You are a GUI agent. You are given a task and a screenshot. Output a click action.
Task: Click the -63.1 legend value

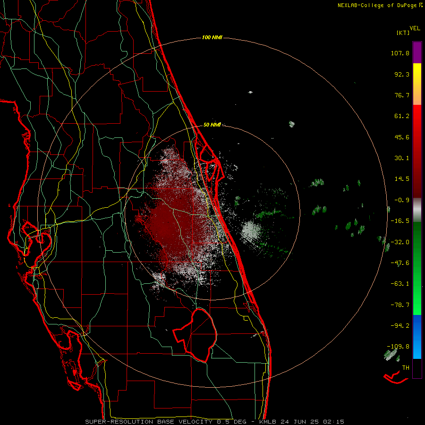[400, 284]
